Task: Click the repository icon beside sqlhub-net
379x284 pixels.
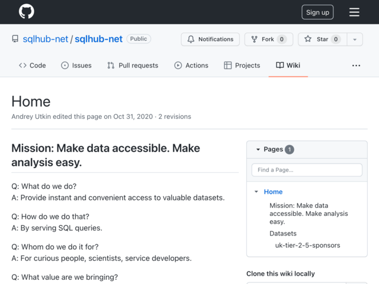Action: tap(15, 39)
